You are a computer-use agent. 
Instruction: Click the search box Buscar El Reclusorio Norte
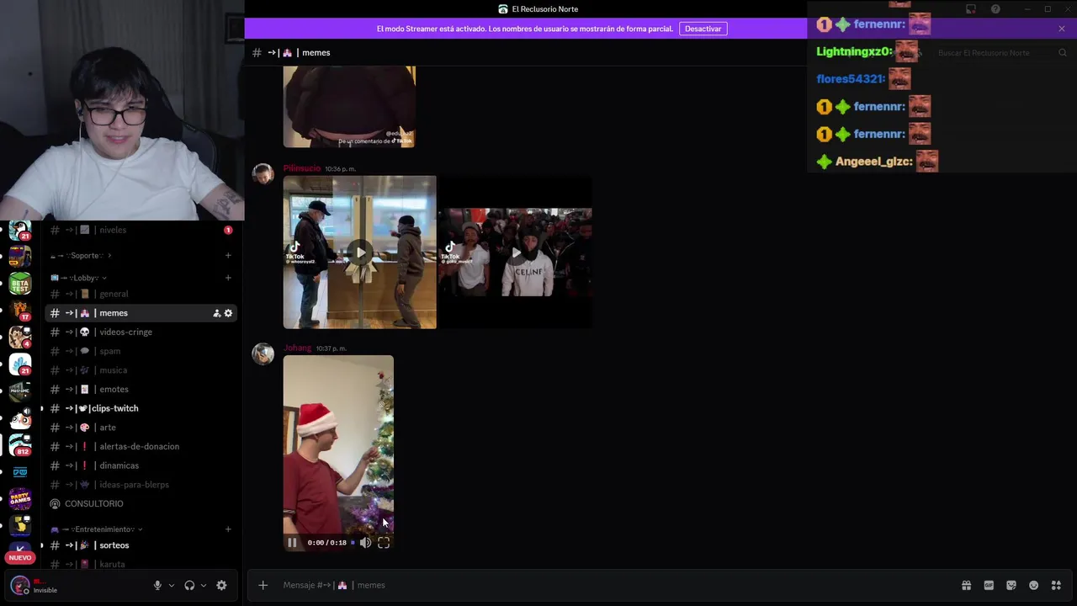click(x=1001, y=53)
